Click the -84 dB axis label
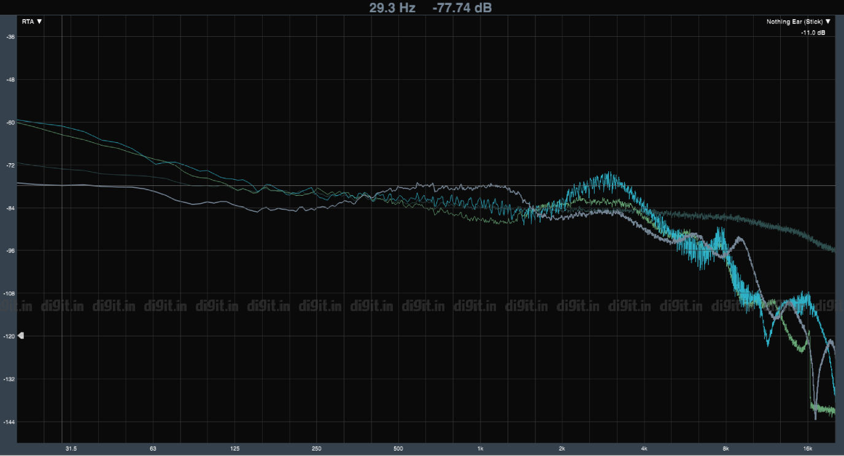 [x=10, y=208]
